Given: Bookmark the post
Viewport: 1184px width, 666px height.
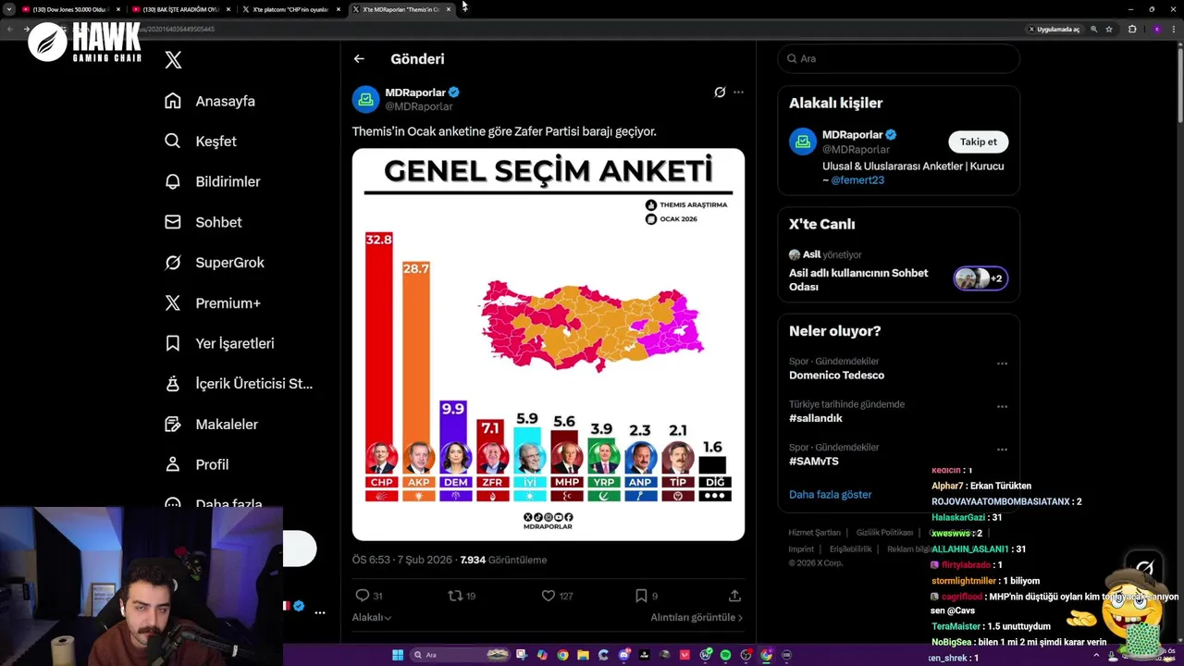Looking at the screenshot, I should pyautogui.click(x=641, y=596).
